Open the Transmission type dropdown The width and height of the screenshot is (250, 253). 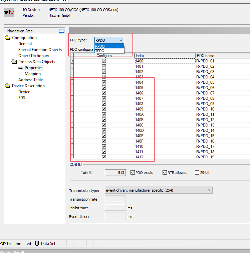click(159, 190)
